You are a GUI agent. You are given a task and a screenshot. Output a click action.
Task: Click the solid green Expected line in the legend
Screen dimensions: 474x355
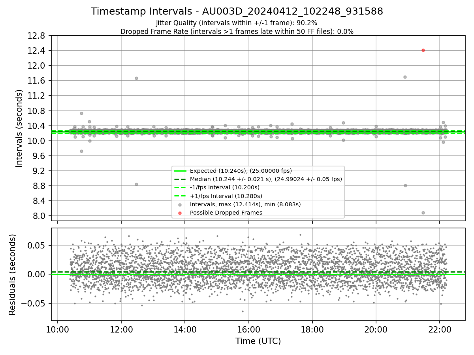click(x=180, y=171)
